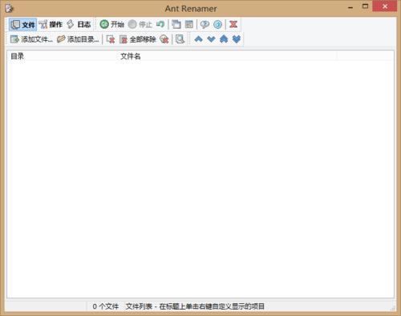401x316 pixels.
Task: Switch to the 操作 (Actions) view
Action: 51,25
